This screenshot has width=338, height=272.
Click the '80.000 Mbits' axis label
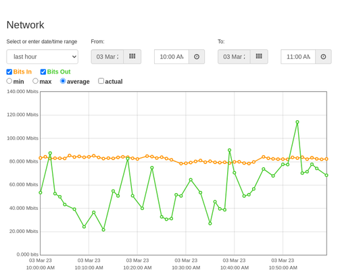tap(24, 161)
